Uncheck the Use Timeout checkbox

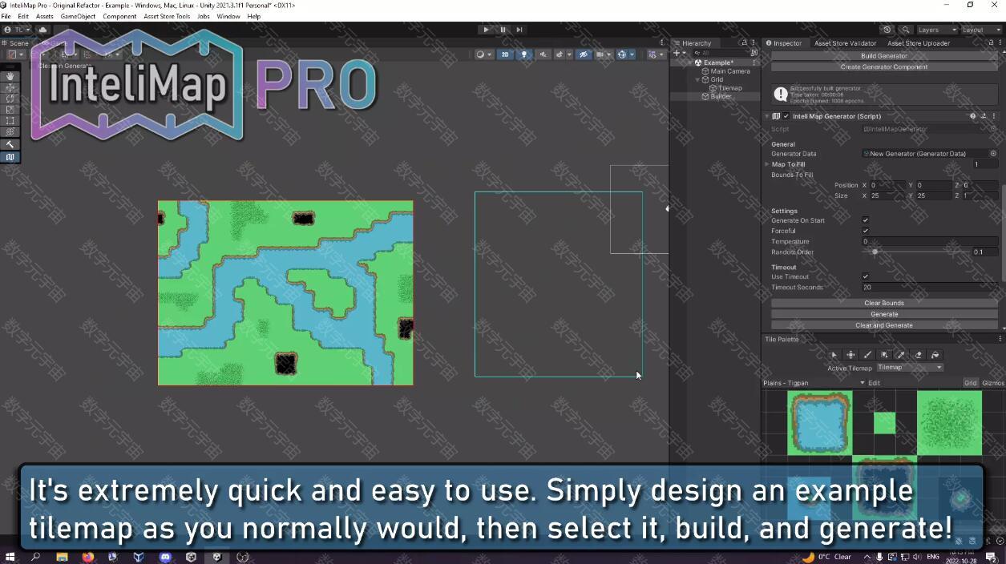click(x=865, y=277)
